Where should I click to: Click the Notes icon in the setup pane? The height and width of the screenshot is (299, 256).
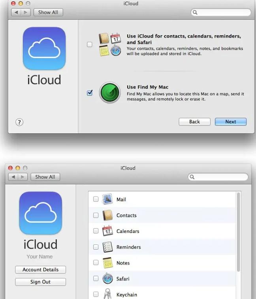click(104, 51)
